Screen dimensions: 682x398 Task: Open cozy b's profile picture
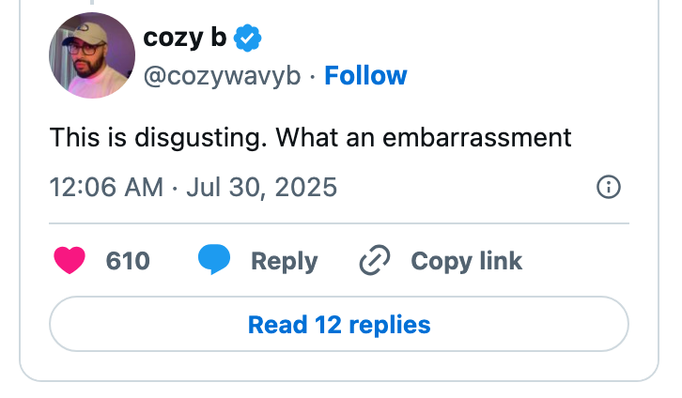92,56
